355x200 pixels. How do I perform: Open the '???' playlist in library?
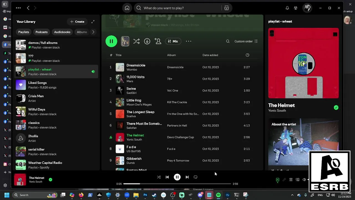(56, 58)
